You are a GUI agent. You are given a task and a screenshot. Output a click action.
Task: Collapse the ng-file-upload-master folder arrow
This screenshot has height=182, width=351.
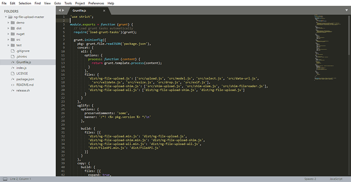tap(6, 17)
